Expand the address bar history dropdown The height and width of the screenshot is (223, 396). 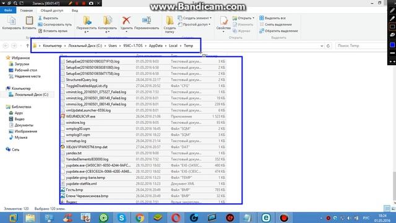[x=322, y=46]
